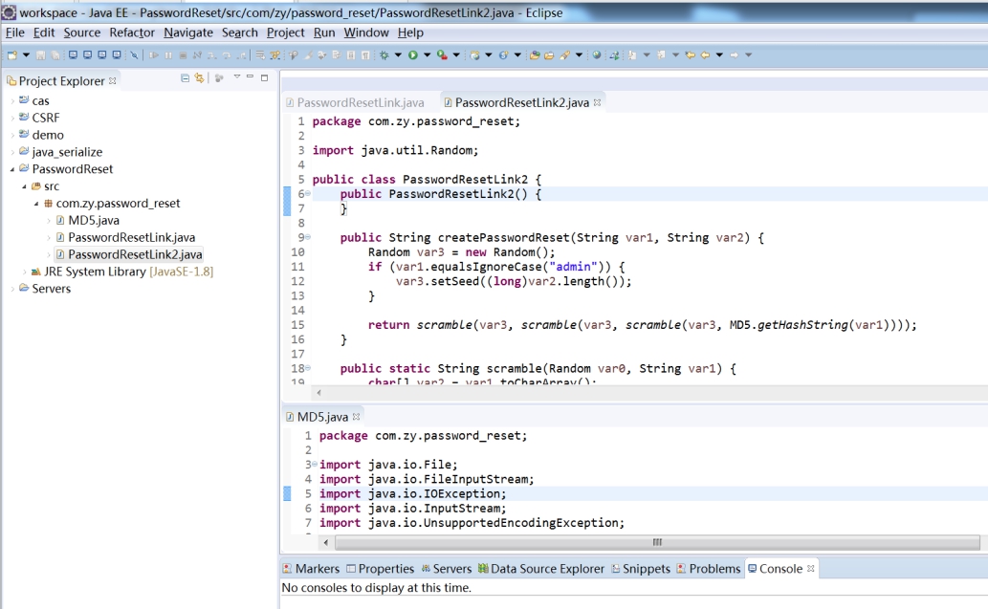Screen dimensions: 988x609
Task: Click the Open Type folder icon
Action: click(535, 55)
